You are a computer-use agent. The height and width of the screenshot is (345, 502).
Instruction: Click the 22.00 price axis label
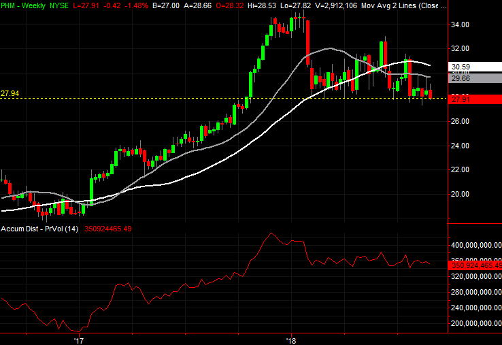460,169
